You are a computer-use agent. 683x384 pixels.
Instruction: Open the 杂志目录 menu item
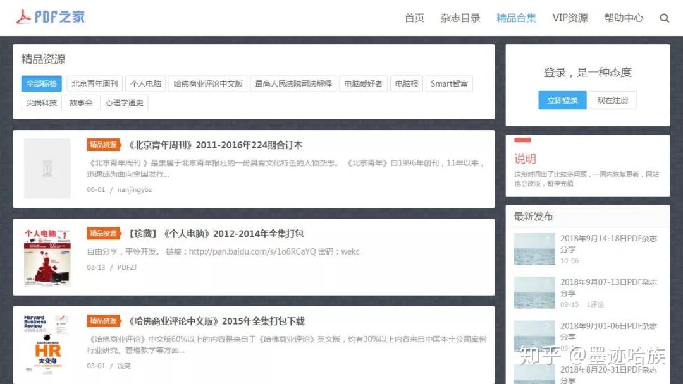pos(460,18)
